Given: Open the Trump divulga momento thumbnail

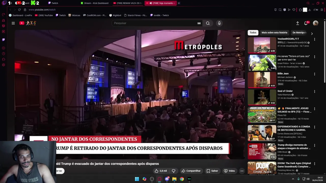Looking at the screenshot, I should [x=262, y=151].
